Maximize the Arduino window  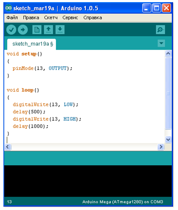pos(157,8)
